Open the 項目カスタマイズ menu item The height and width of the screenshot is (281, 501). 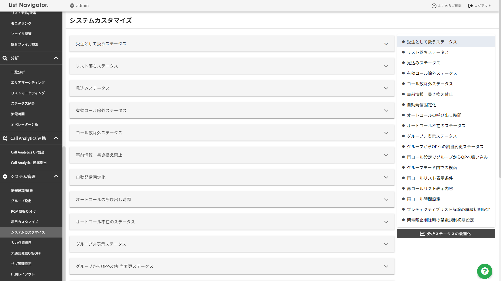click(x=25, y=222)
